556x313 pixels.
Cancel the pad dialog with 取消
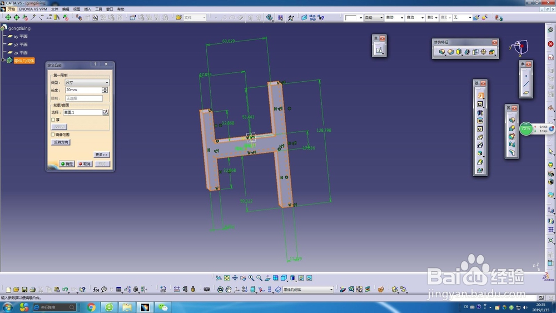tap(85, 164)
